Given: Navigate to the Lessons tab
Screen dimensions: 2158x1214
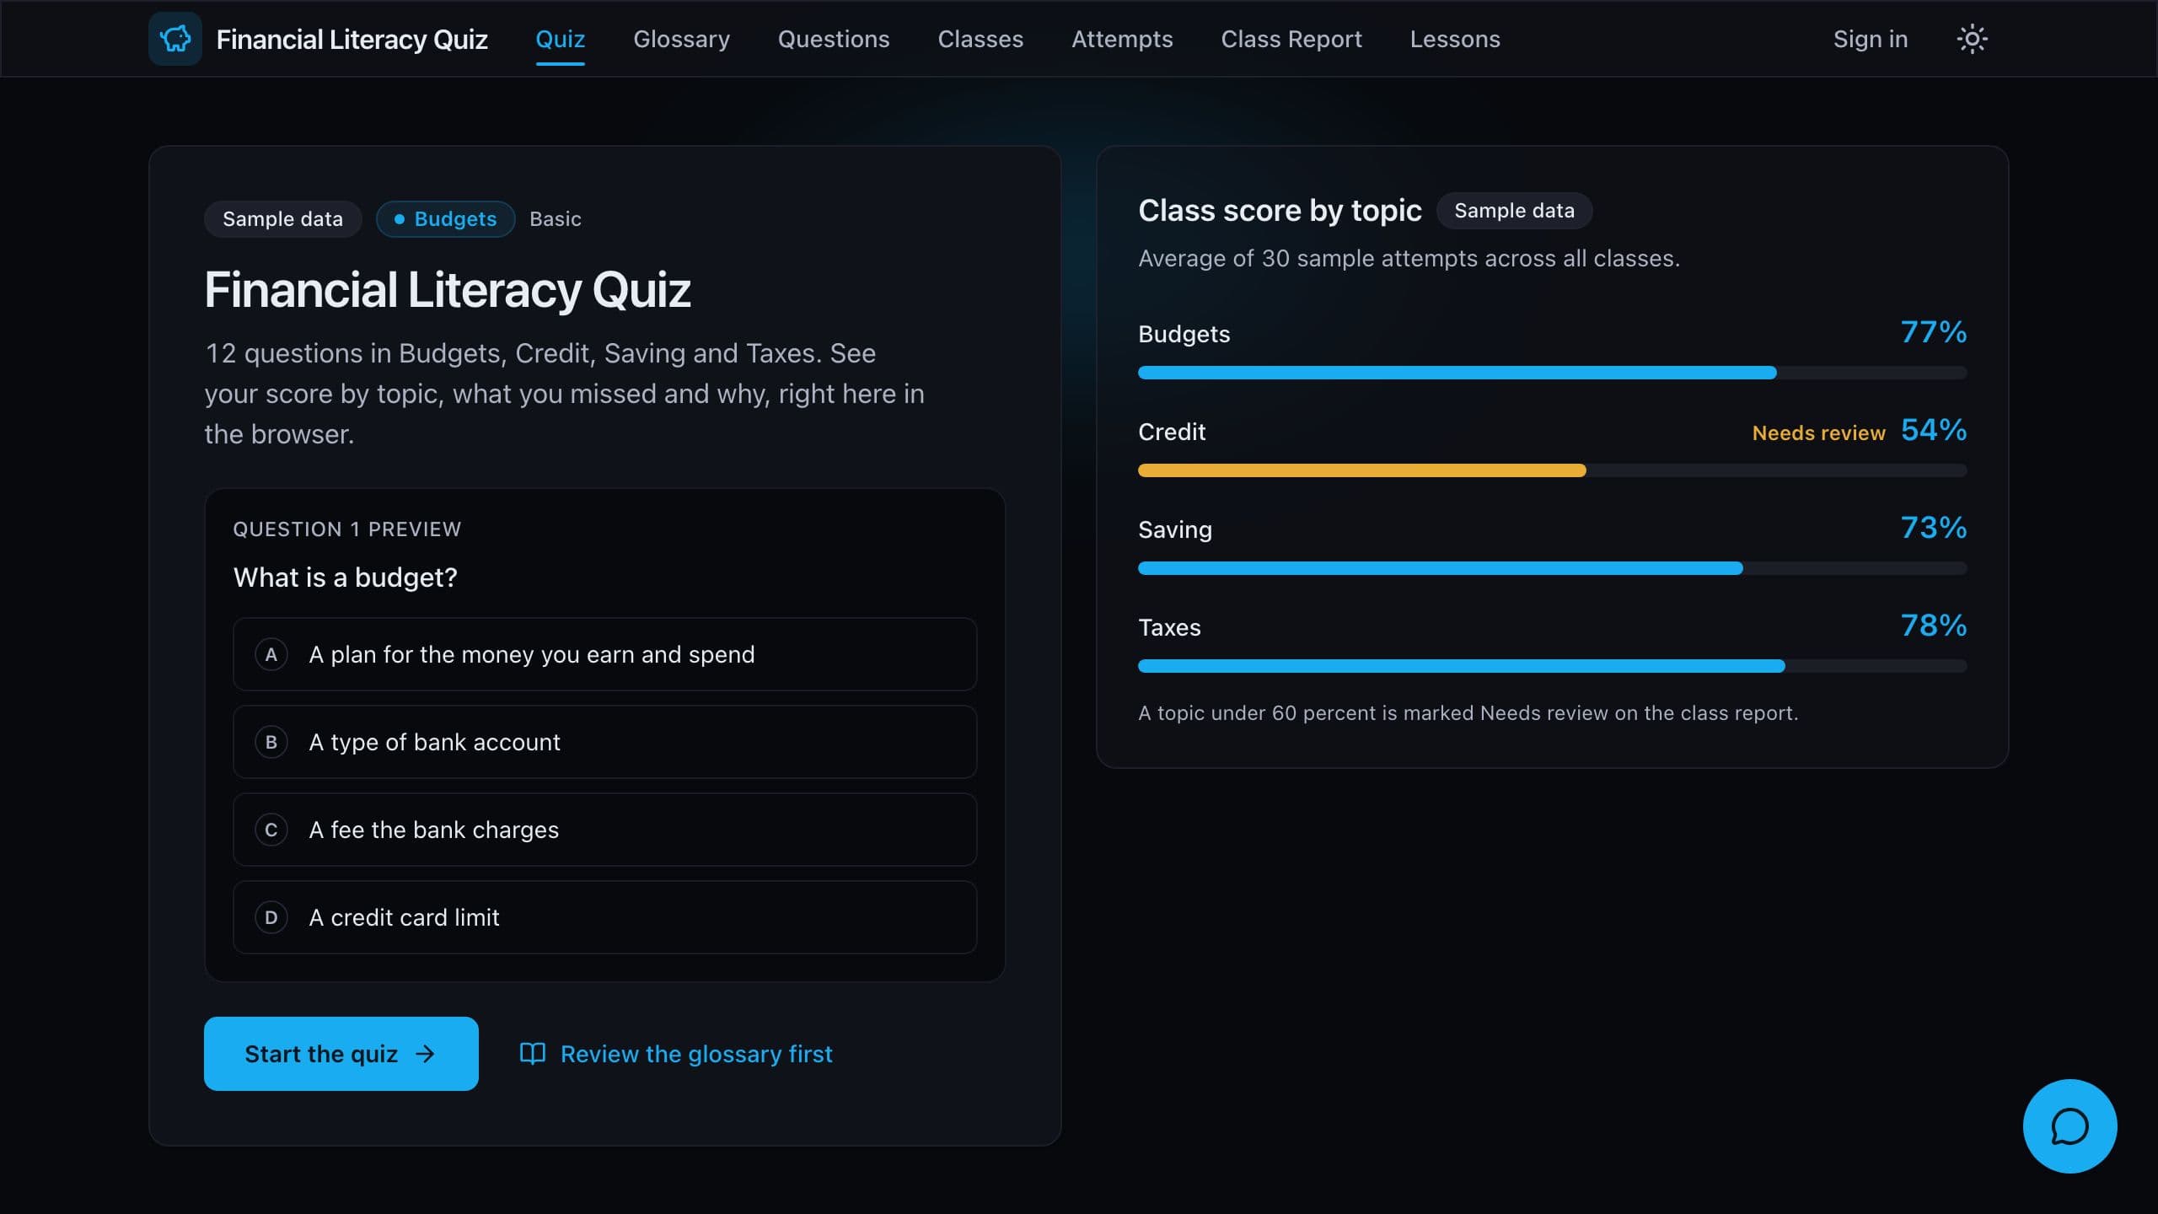Looking at the screenshot, I should (x=1455, y=39).
